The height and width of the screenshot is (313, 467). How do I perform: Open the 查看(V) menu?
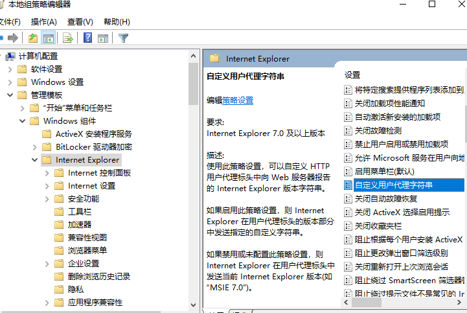click(x=80, y=22)
